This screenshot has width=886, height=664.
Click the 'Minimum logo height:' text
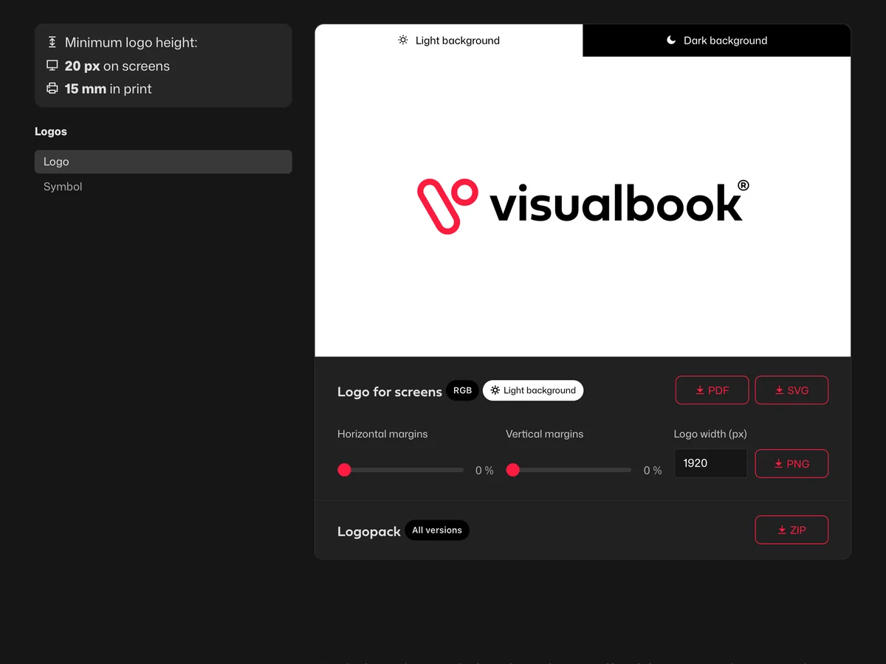131,43
